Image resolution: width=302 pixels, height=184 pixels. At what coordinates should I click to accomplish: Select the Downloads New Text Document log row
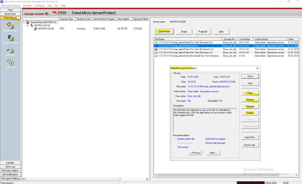(x=189, y=56)
